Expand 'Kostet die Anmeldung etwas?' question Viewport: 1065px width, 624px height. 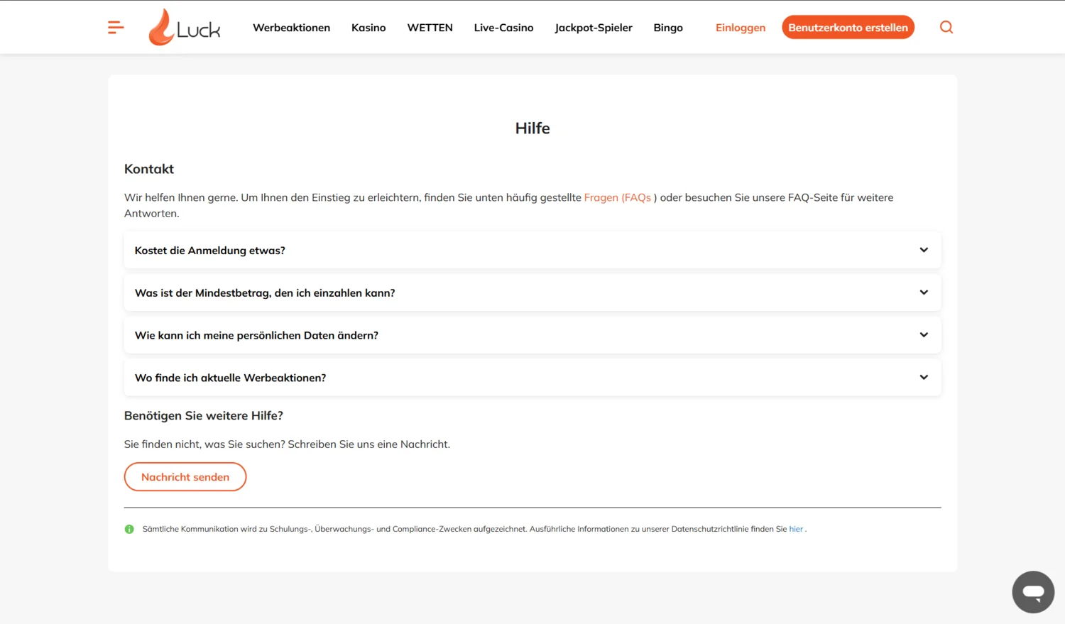(x=532, y=250)
